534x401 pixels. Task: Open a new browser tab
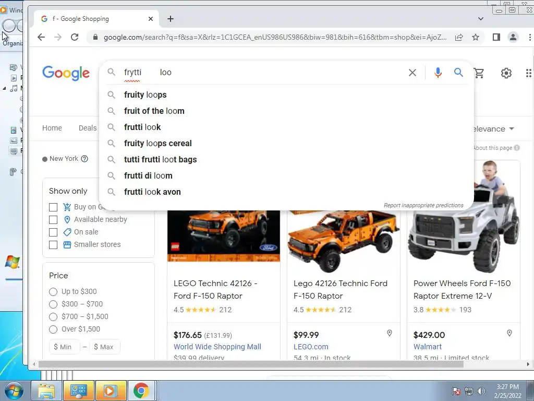(x=171, y=19)
